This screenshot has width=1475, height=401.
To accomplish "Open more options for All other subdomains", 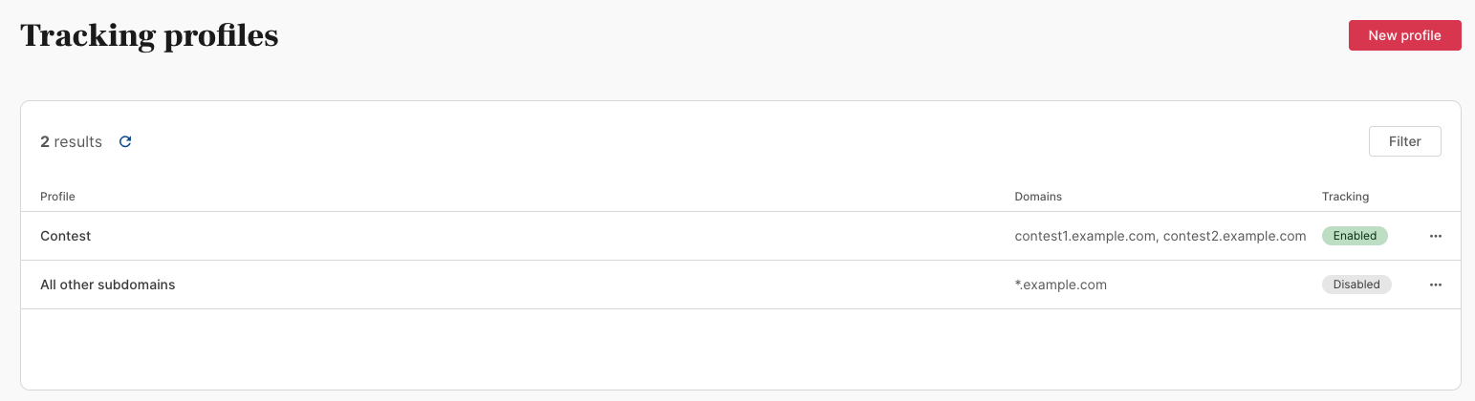I will tap(1435, 285).
